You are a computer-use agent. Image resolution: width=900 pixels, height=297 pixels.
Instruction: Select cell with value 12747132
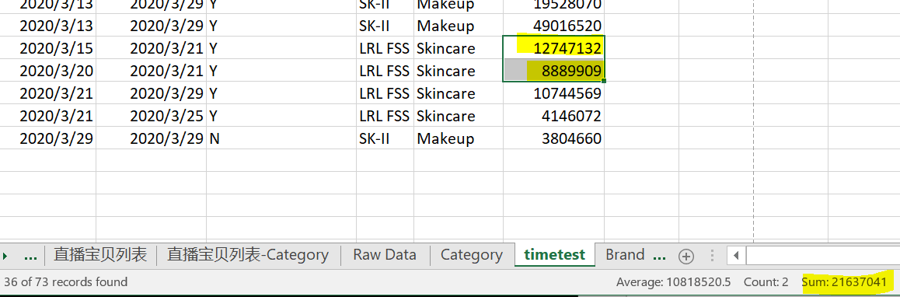pyautogui.click(x=554, y=48)
